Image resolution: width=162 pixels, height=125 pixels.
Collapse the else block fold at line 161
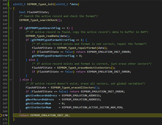(x=11, y=80)
